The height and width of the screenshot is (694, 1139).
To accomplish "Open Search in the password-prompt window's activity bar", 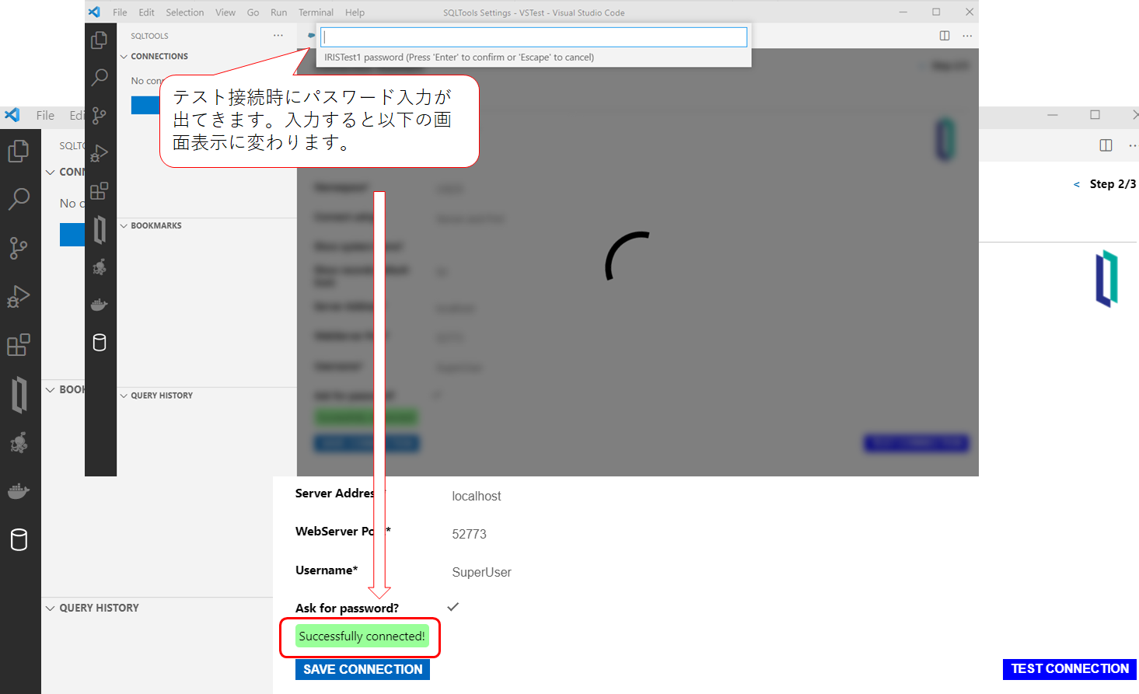I will tap(100, 78).
